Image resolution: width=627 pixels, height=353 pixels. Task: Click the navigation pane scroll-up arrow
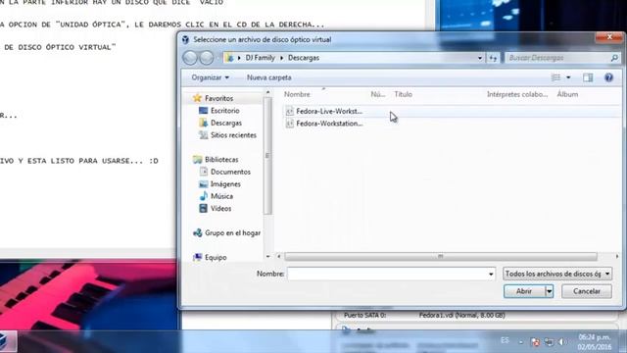[267, 92]
